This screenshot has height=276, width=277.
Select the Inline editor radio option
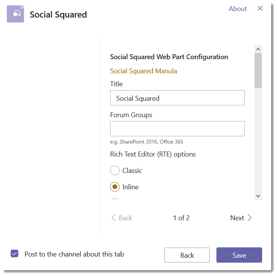115,187
